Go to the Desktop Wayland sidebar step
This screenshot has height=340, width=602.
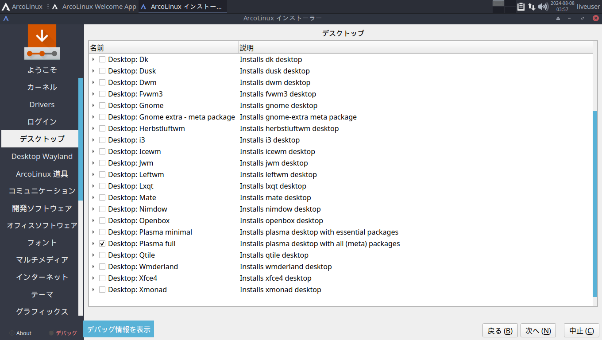click(42, 156)
